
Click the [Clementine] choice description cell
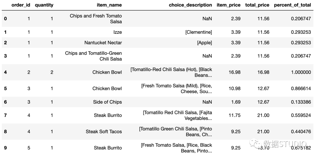pos(199,32)
